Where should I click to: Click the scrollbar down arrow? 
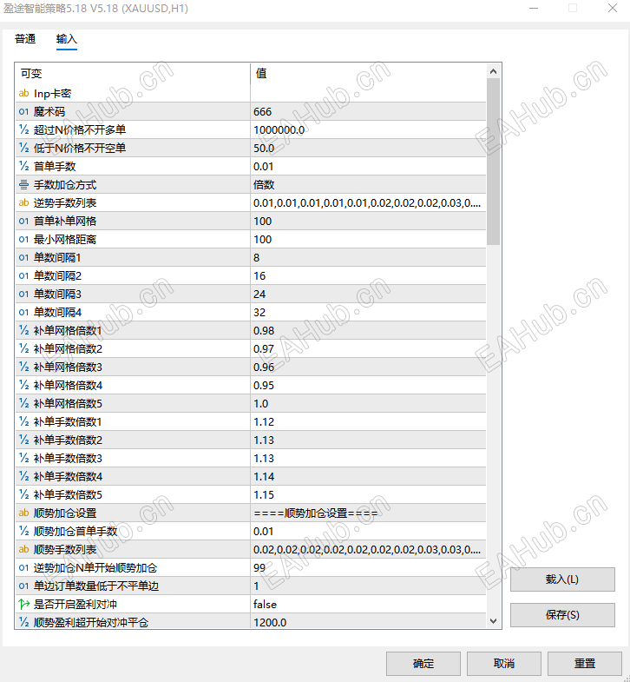coord(493,621)
